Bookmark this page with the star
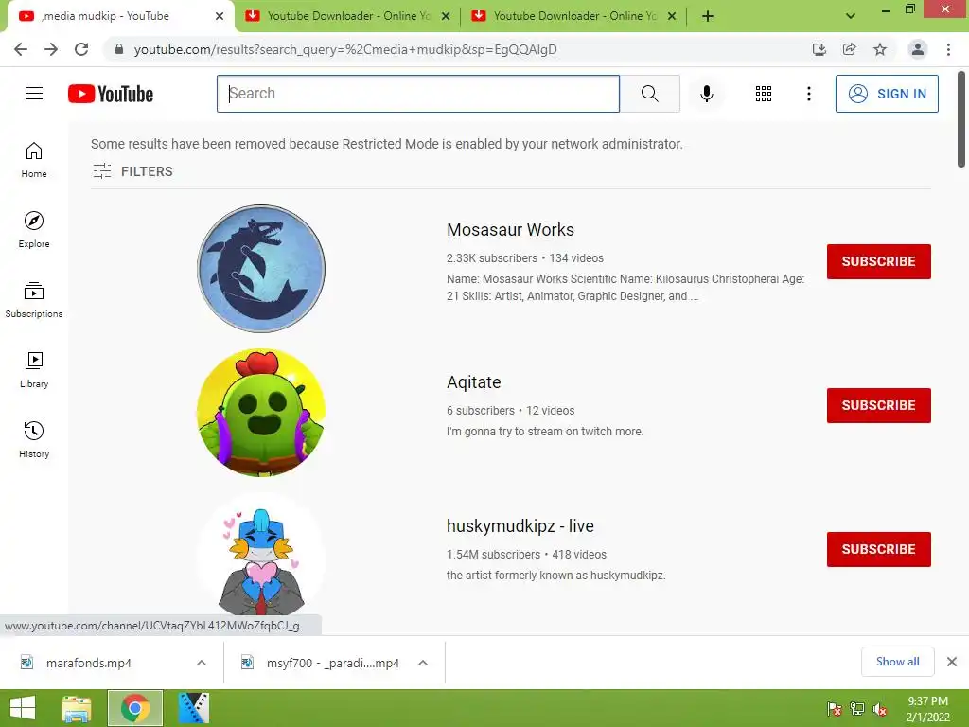The image size is (969, 727). pos(879,49)
